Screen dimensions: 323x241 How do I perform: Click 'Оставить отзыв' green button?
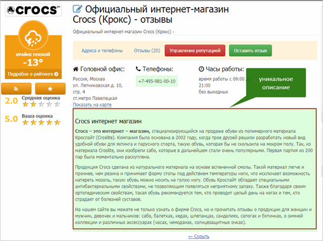(x=250, y=50)
